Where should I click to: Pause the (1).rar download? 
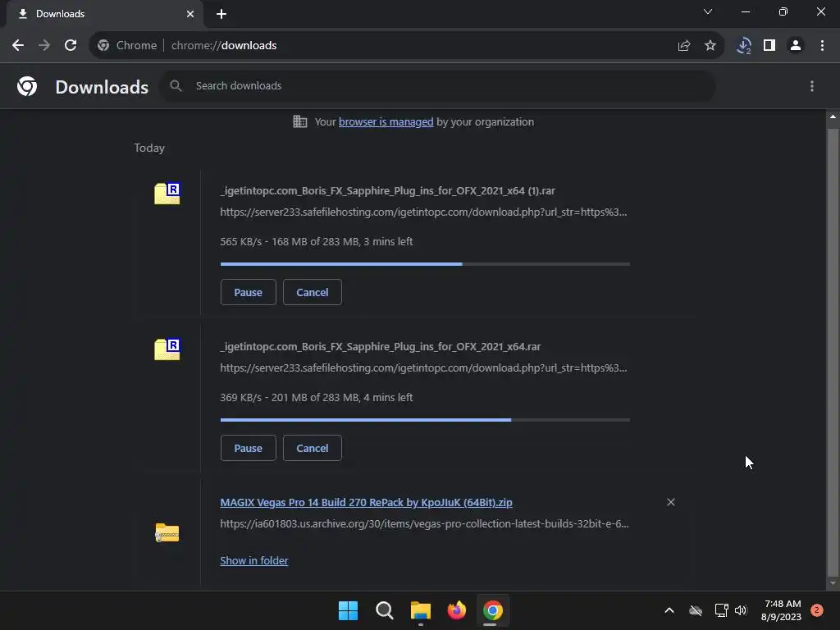248,293
